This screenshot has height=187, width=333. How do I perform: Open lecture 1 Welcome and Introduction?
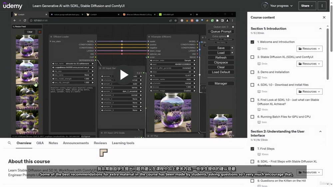276,42
